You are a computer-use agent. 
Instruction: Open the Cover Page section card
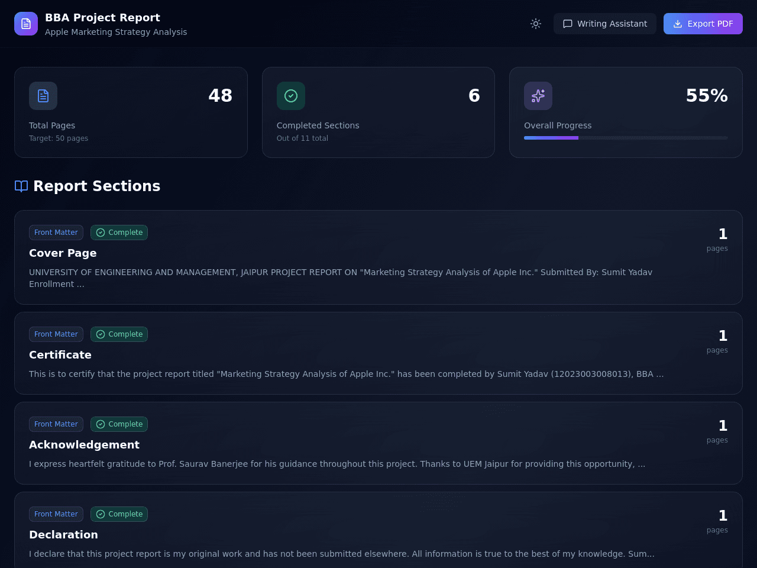click(378, 257)
